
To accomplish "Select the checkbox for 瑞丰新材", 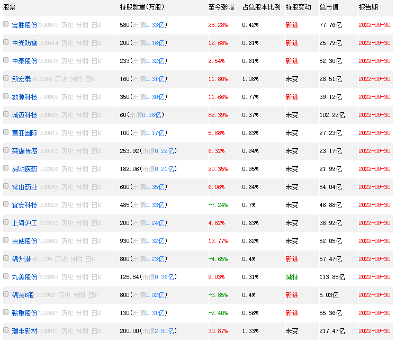I will [x=6, y=330].
